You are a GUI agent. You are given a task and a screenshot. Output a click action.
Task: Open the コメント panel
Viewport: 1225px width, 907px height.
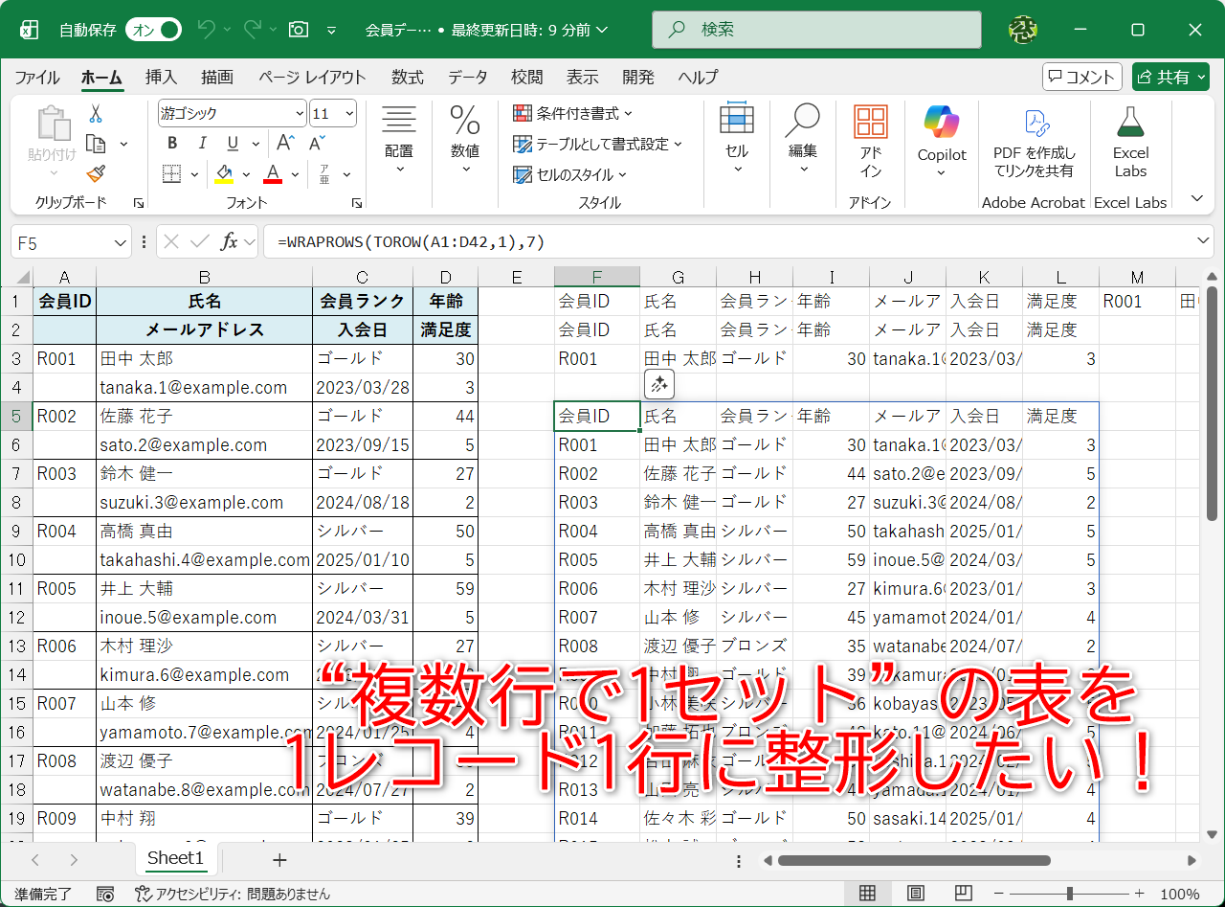[1081, 77]
